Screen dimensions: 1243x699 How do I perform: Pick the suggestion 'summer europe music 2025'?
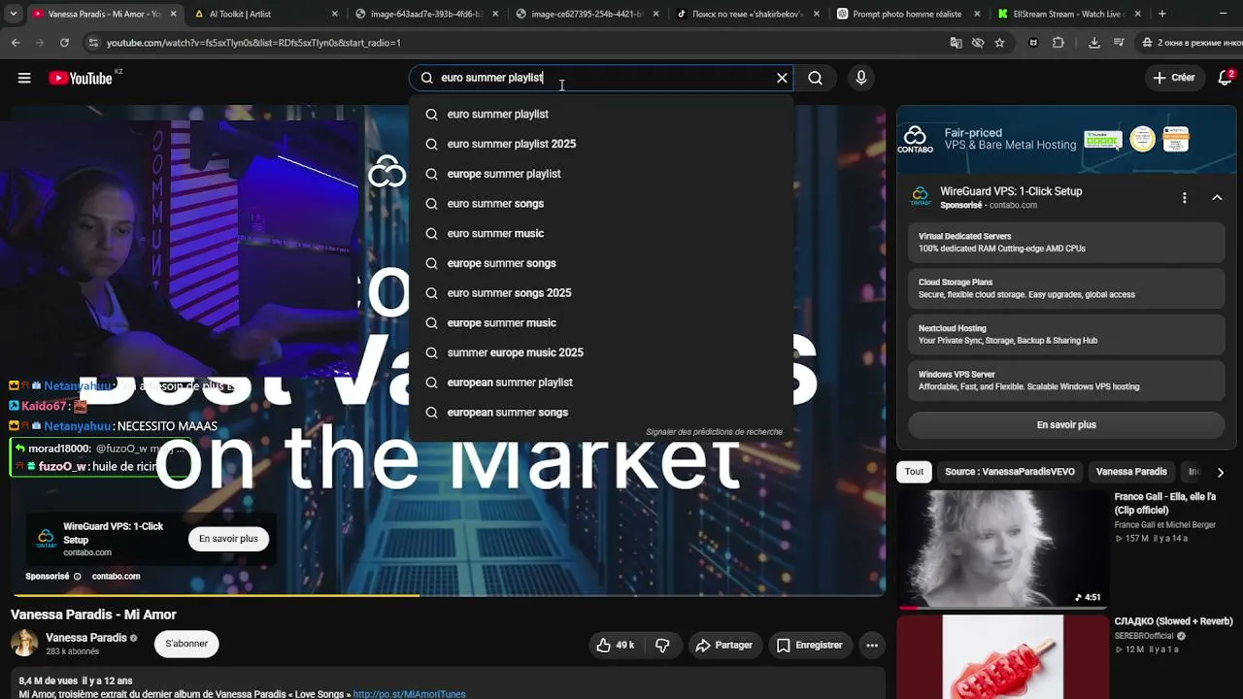[x=601, y=352]
